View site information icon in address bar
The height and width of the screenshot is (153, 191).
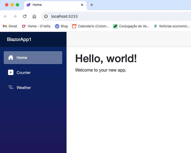[x=46, y=16]
